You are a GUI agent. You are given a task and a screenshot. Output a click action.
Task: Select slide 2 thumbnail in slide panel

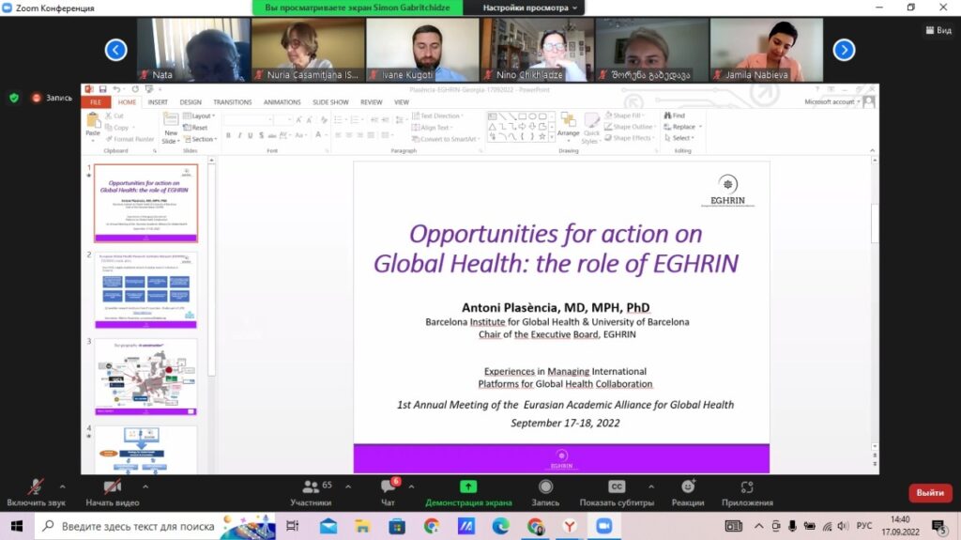pos(145,289)
